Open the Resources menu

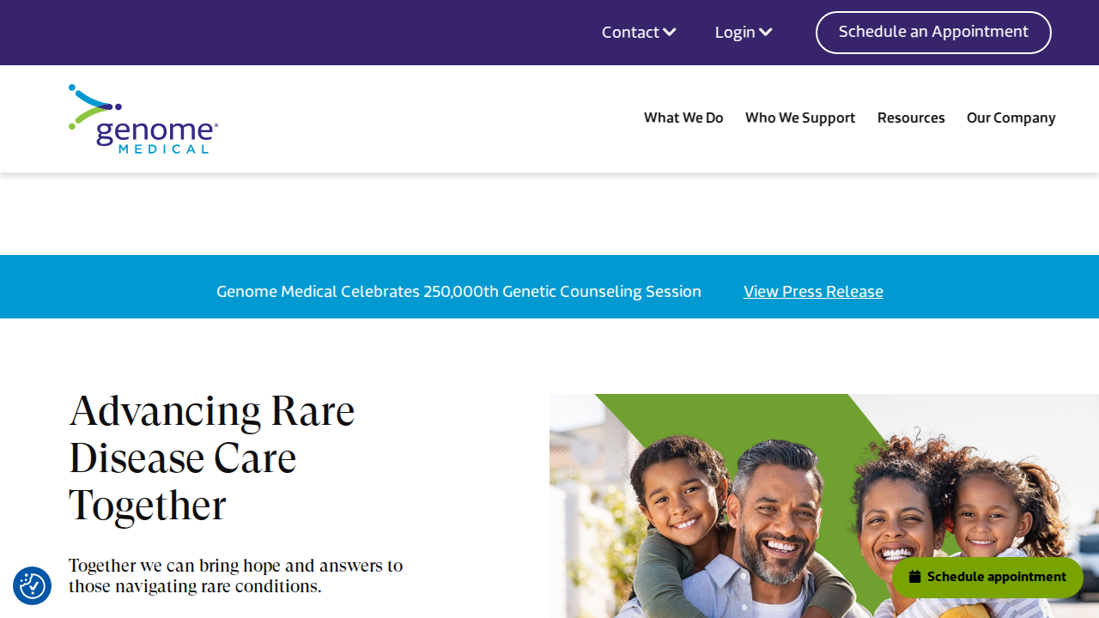pos(911,118)
